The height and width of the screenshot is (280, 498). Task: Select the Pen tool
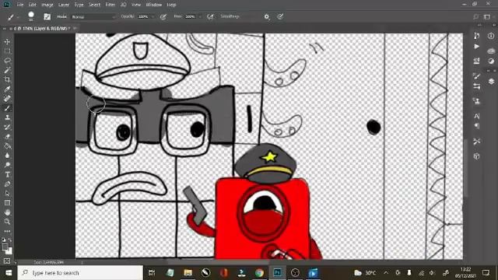pyautogui.click(x=7, y=184)
